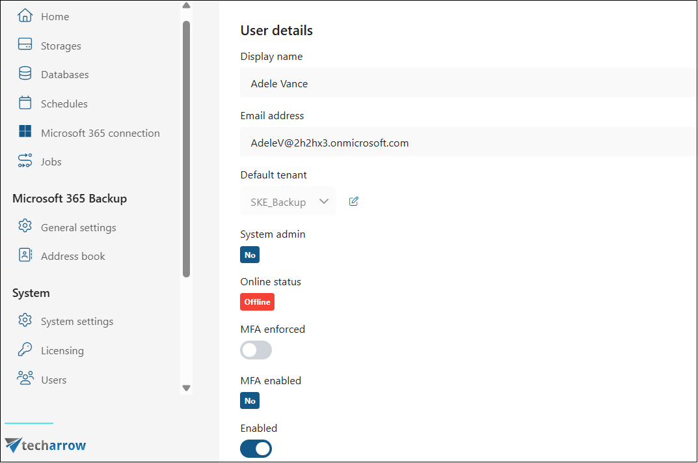Click the Display name field Adele Vance
698x463 pixels.
[469, 83]
